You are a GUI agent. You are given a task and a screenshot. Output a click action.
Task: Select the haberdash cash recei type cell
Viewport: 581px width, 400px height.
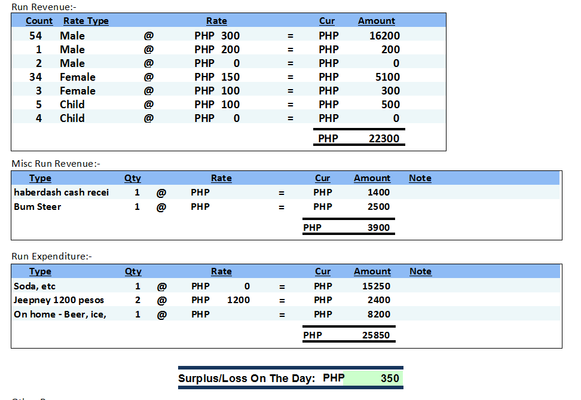[x=61, y=193]
